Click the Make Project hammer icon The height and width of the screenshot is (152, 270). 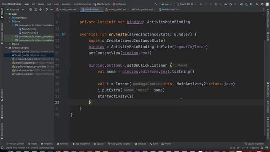point(156,4)
